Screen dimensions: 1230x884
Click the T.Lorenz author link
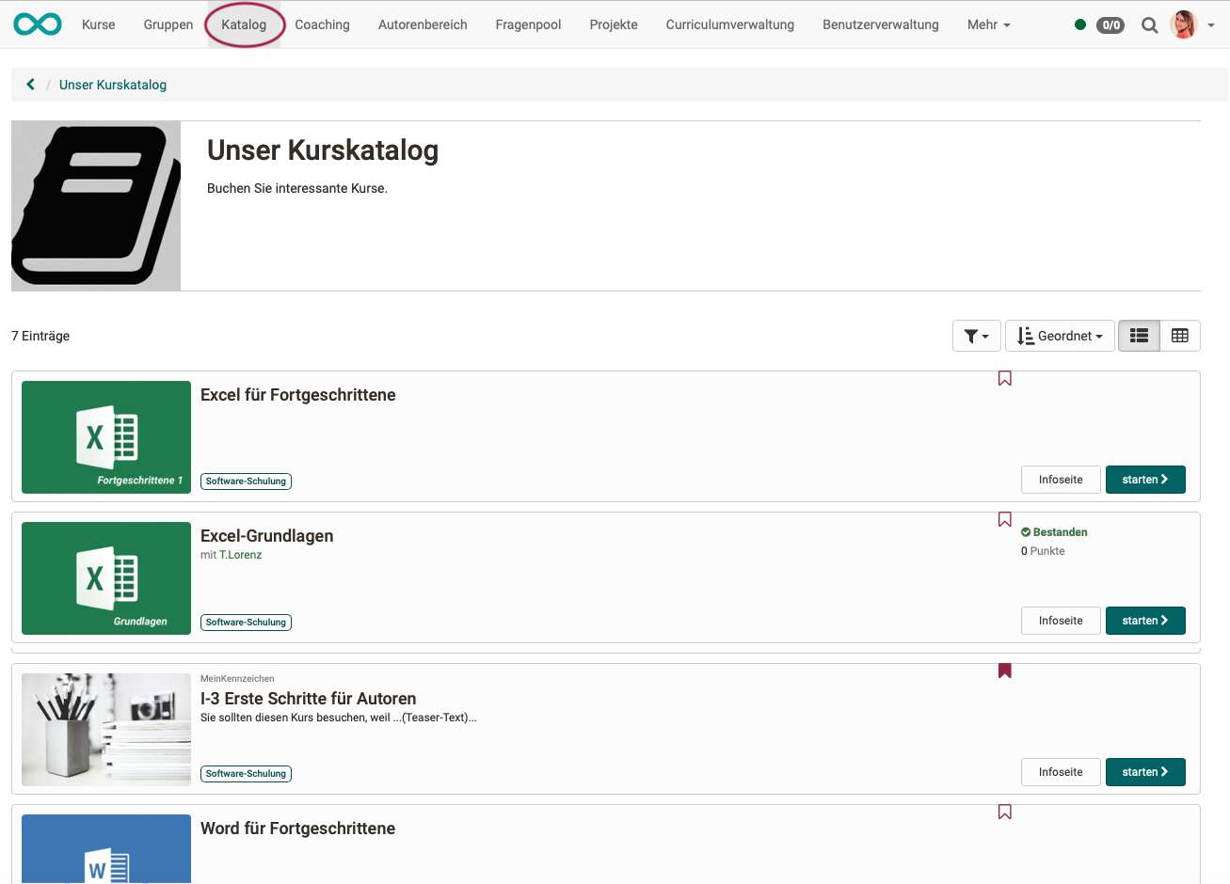[241, 555]
